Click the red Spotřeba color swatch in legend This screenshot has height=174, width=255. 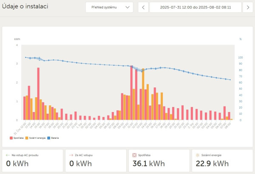[x=11, y=138]
